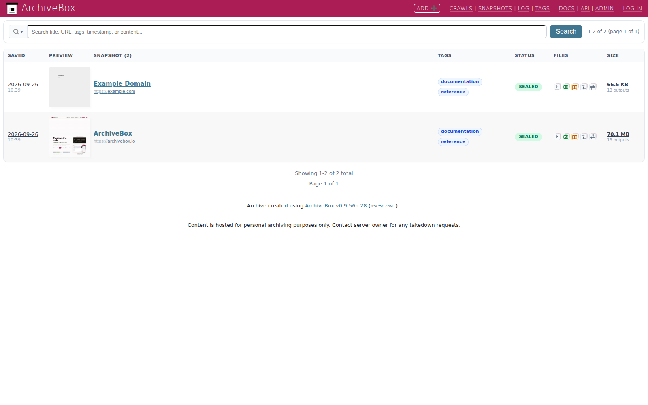The image size is (648, 405).
Task: Click LOG IN in the header
Action: pos(632,9)
